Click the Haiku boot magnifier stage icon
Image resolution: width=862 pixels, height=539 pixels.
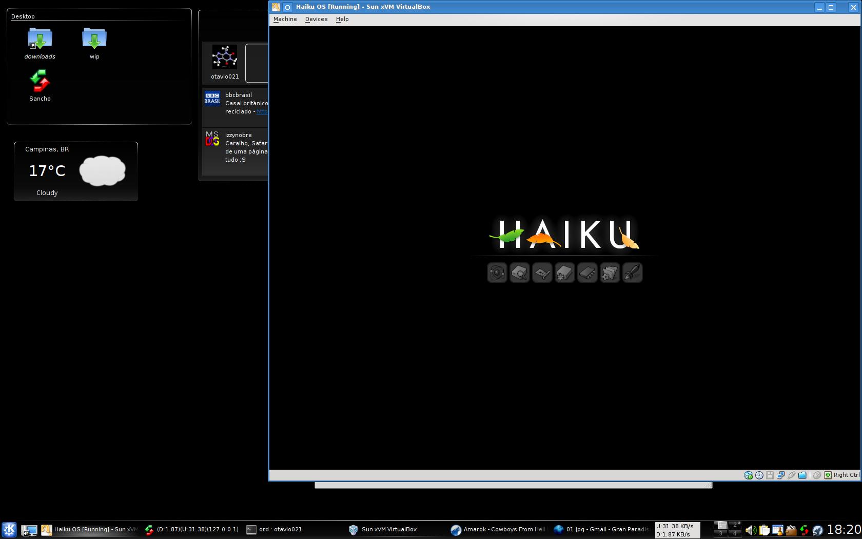pyautogui.click(x=520, y=273)
